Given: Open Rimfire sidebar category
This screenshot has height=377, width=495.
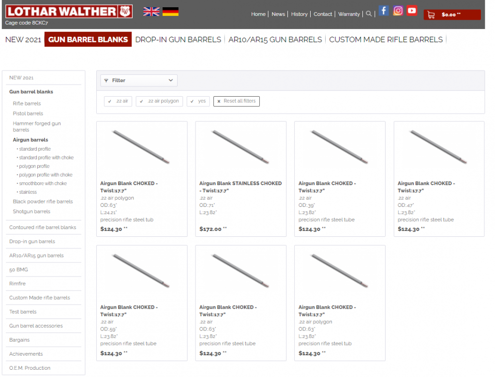Looking at the screenshot, I should point(17,284).
